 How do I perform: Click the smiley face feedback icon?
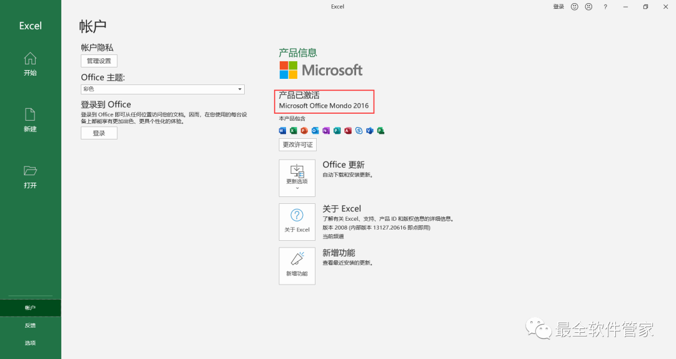pyautogui.click(x=574, y=6)
